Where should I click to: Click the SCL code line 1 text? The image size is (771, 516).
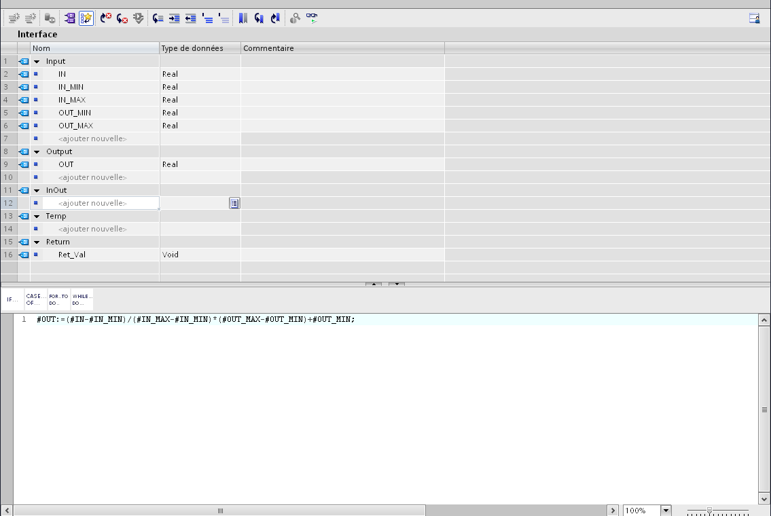[x=196, y=319]
